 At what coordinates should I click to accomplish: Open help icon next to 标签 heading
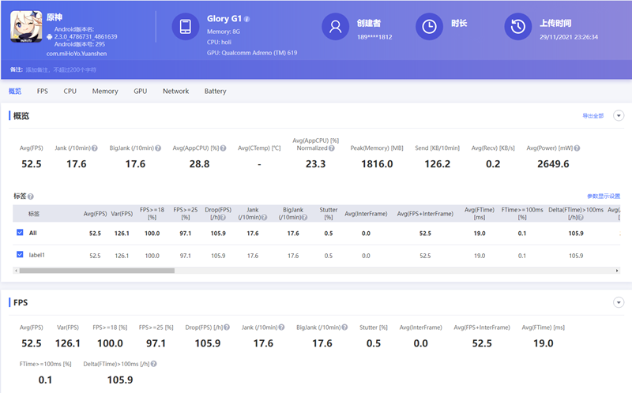31,196
